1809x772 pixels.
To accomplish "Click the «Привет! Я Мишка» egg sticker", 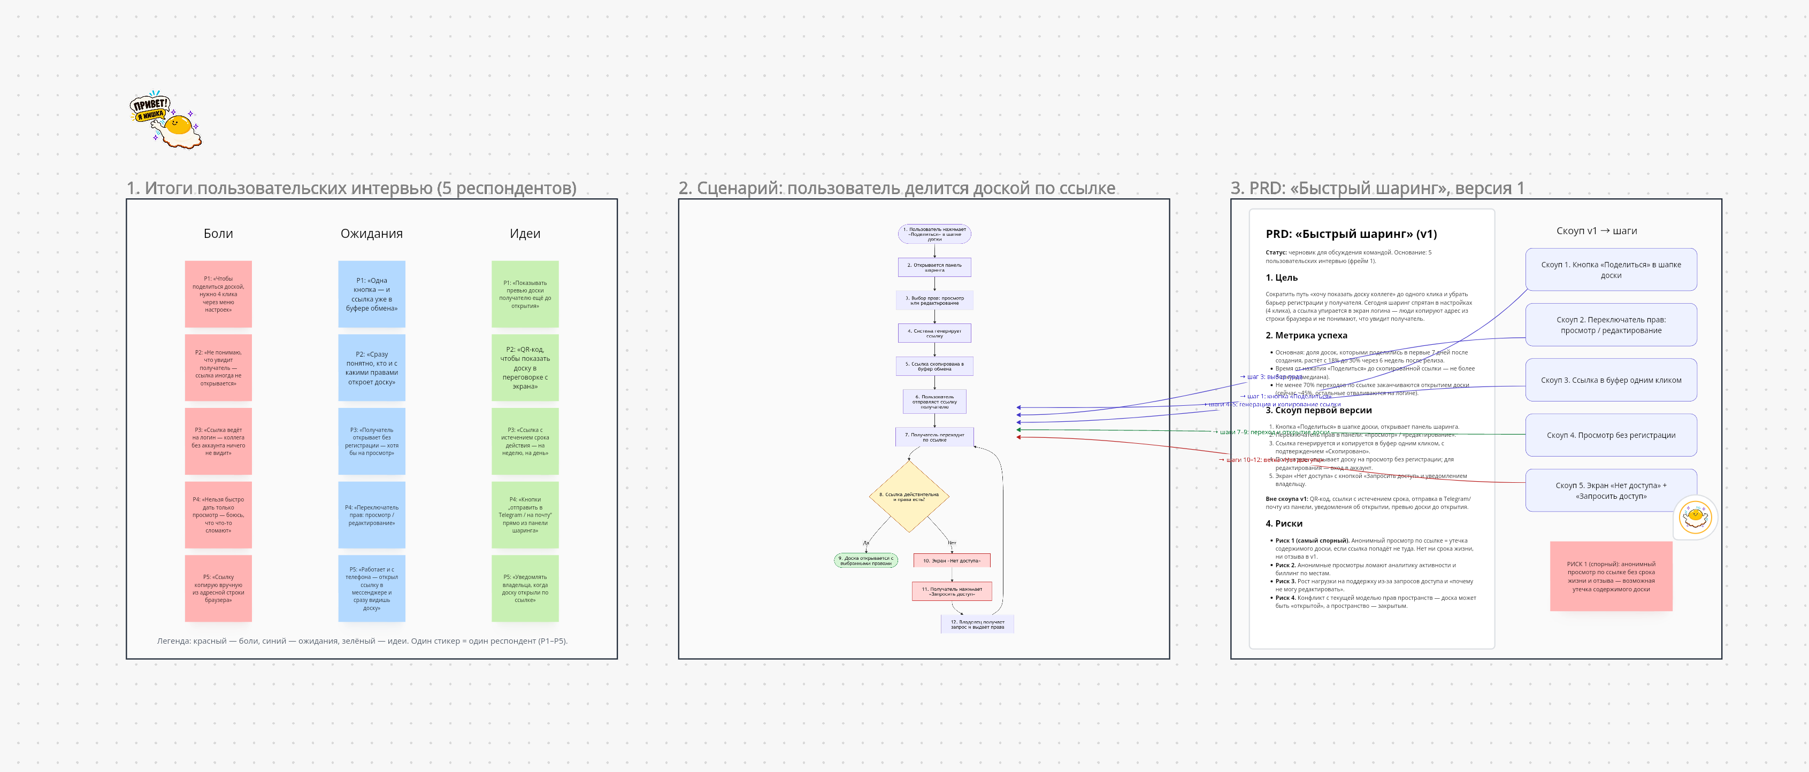I will pyautogui.click(x=166, y=119).
